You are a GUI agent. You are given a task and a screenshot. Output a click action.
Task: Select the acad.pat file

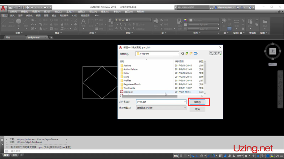click(128, 92)
